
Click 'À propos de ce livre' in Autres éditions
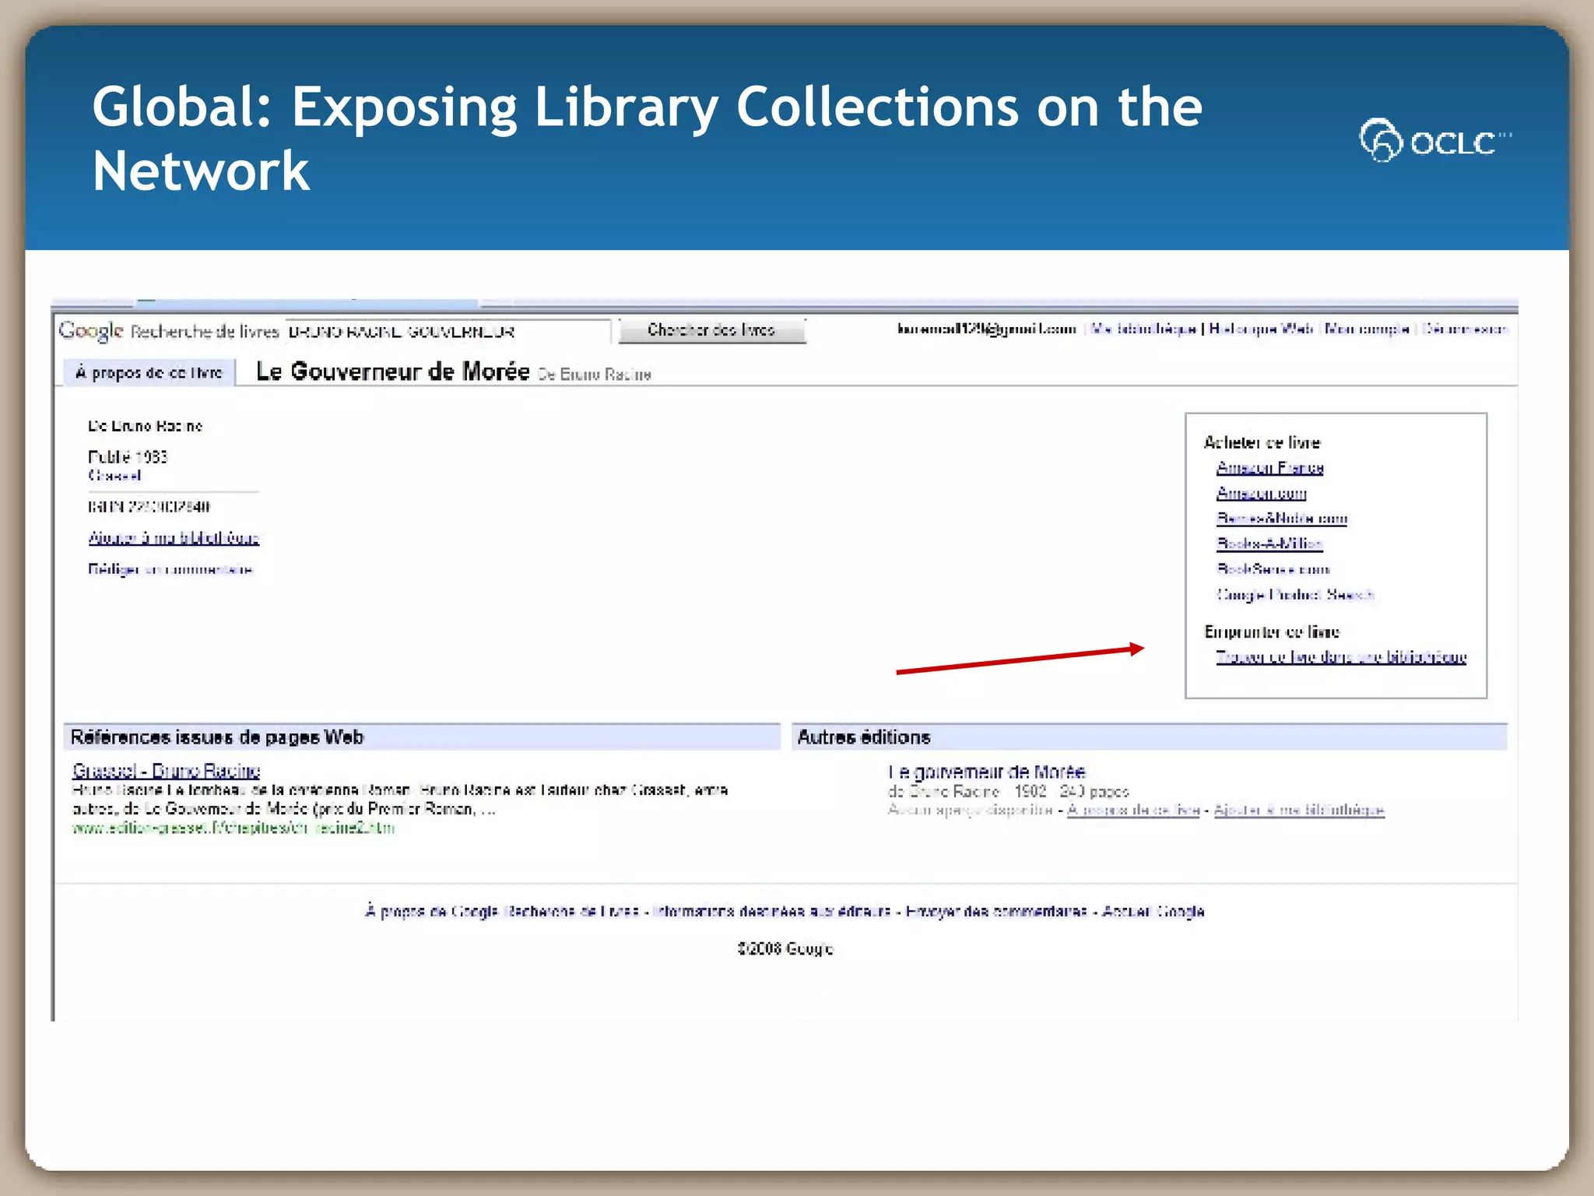click(1133, 810)
